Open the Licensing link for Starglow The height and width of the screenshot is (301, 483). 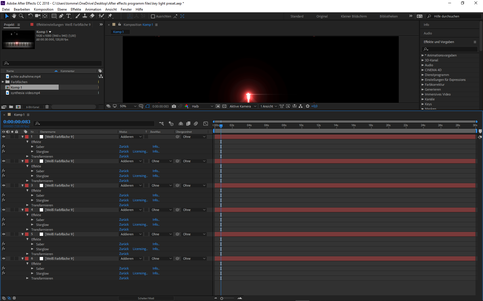point(140,151)
